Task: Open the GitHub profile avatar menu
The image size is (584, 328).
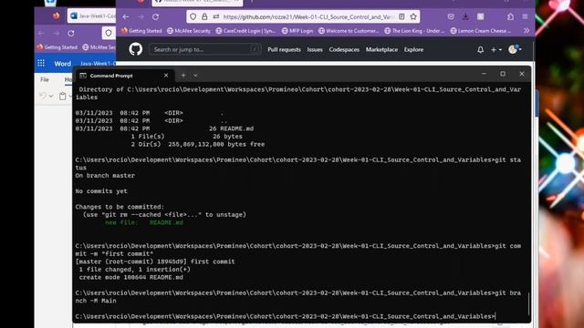Action: 515,49
